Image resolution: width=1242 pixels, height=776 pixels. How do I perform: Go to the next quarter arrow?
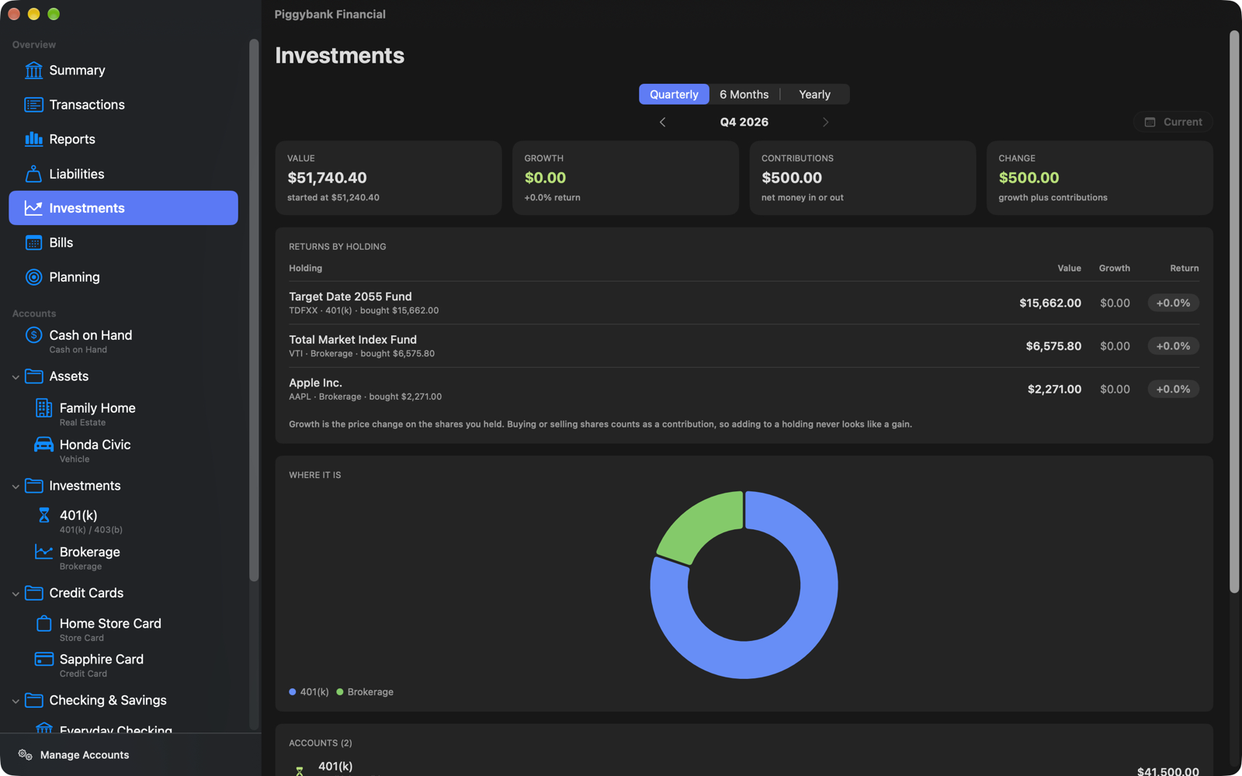point(825,122)
